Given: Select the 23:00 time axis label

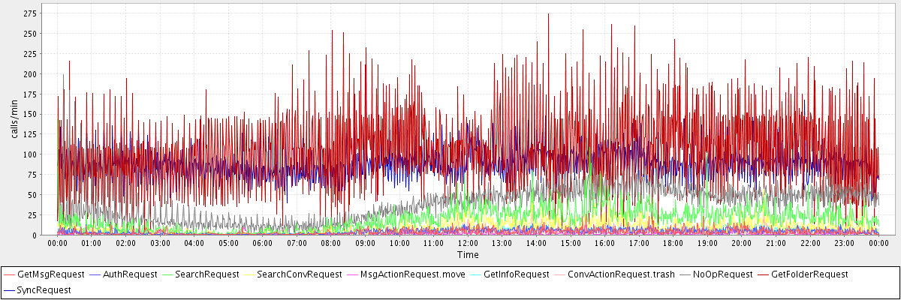Looking at the screenshot, I should click(844, 244).
